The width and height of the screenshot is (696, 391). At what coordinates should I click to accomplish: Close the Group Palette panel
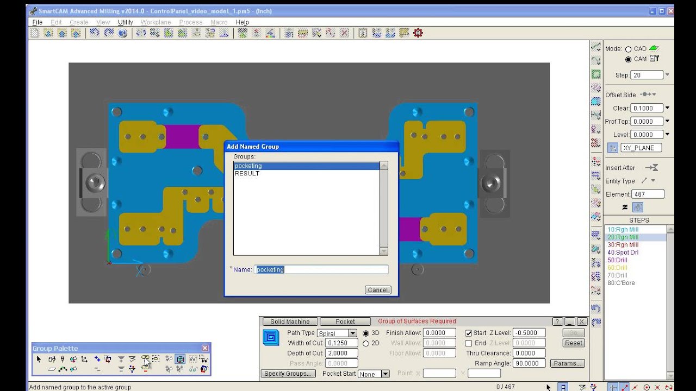click(205, 348)
